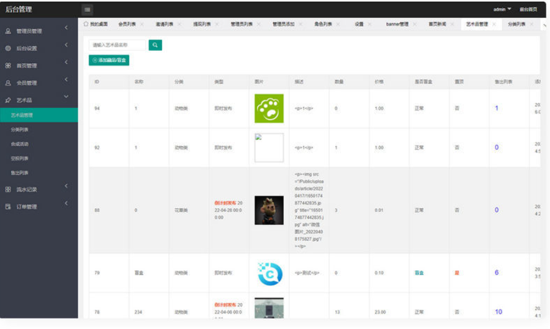Expand the 会员管理 sidebar menu arrow
This screenshot has height=329, width=550.
pos(66,79)
